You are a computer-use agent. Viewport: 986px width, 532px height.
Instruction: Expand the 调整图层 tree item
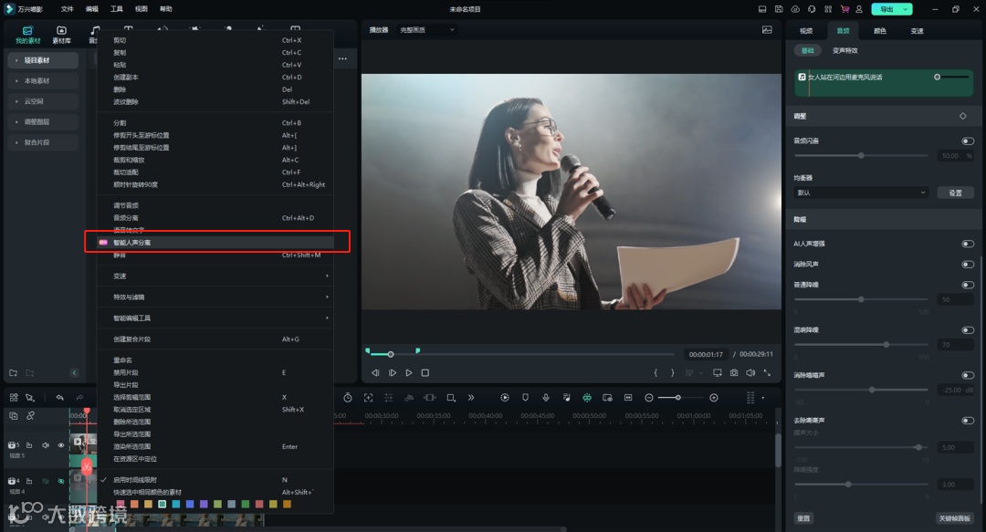point(16,122)
